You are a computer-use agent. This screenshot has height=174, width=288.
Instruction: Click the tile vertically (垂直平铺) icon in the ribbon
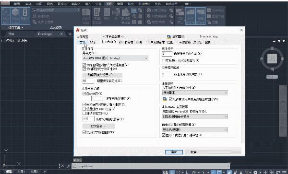coord(209,16)
